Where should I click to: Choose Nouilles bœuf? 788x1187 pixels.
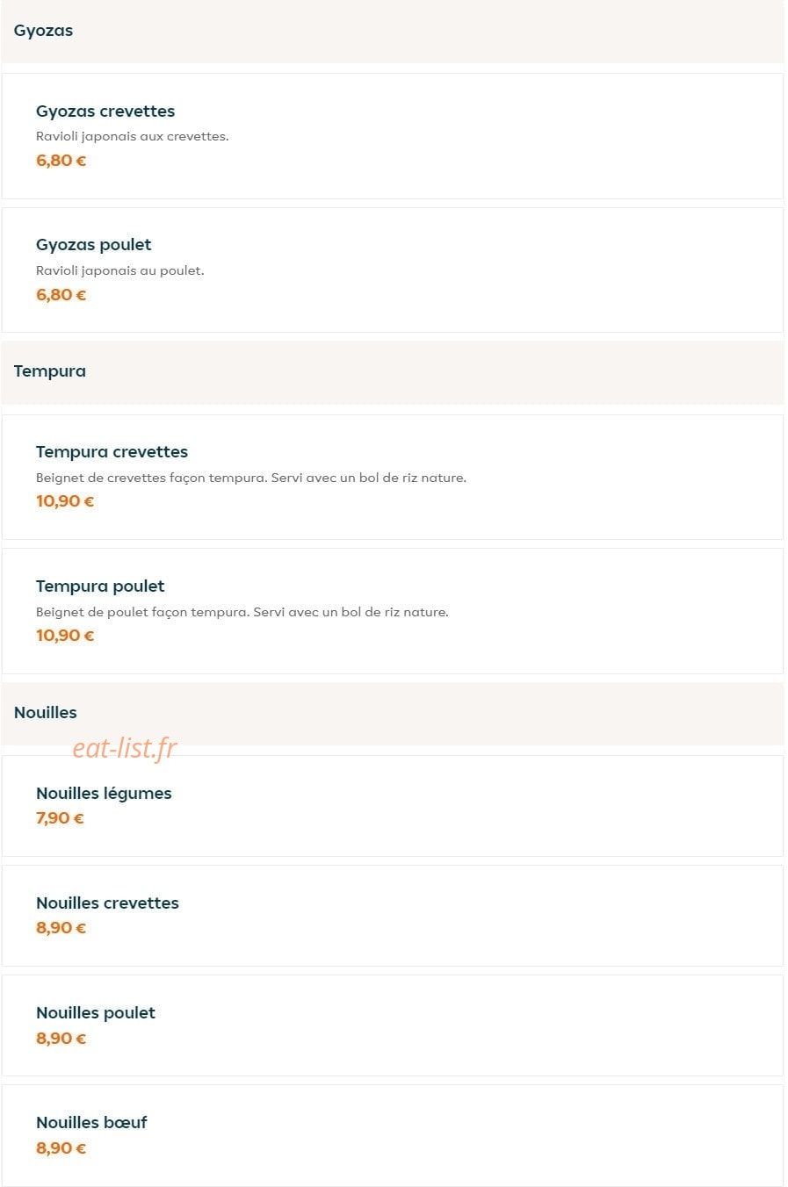point(392,1135)
